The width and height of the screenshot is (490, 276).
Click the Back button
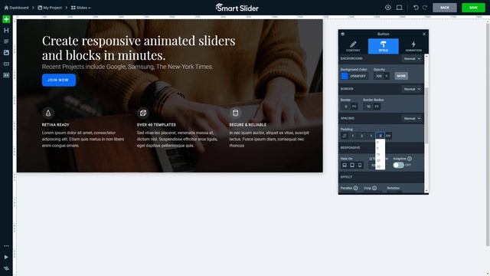tap(444, 8)
